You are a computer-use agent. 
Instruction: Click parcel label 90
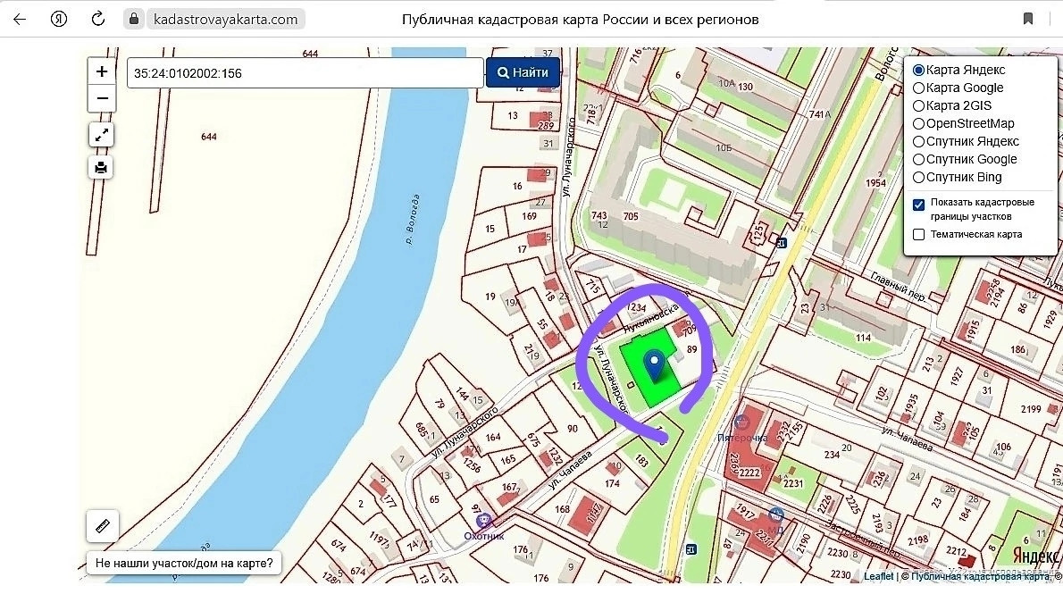573,429
